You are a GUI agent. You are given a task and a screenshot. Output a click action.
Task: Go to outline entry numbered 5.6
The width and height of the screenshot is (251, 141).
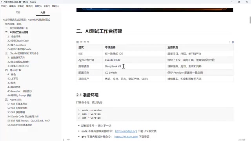[x=20, y=125]
